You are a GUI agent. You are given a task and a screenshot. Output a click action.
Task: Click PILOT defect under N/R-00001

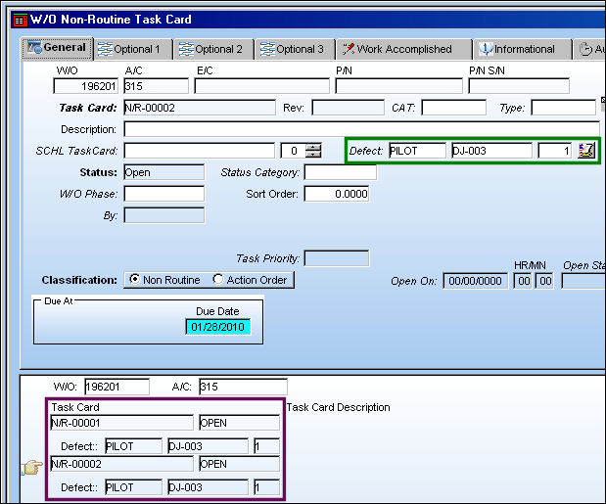tap(134, 446)
